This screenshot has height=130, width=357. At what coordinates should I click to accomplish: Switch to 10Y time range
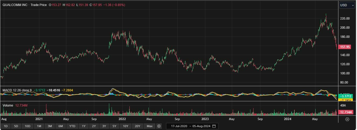point(126,126)
